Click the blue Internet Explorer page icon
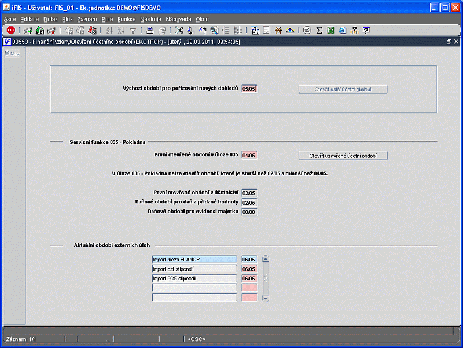Image resolution: width=463 pixels, height=348 pixels. [343, 30]
